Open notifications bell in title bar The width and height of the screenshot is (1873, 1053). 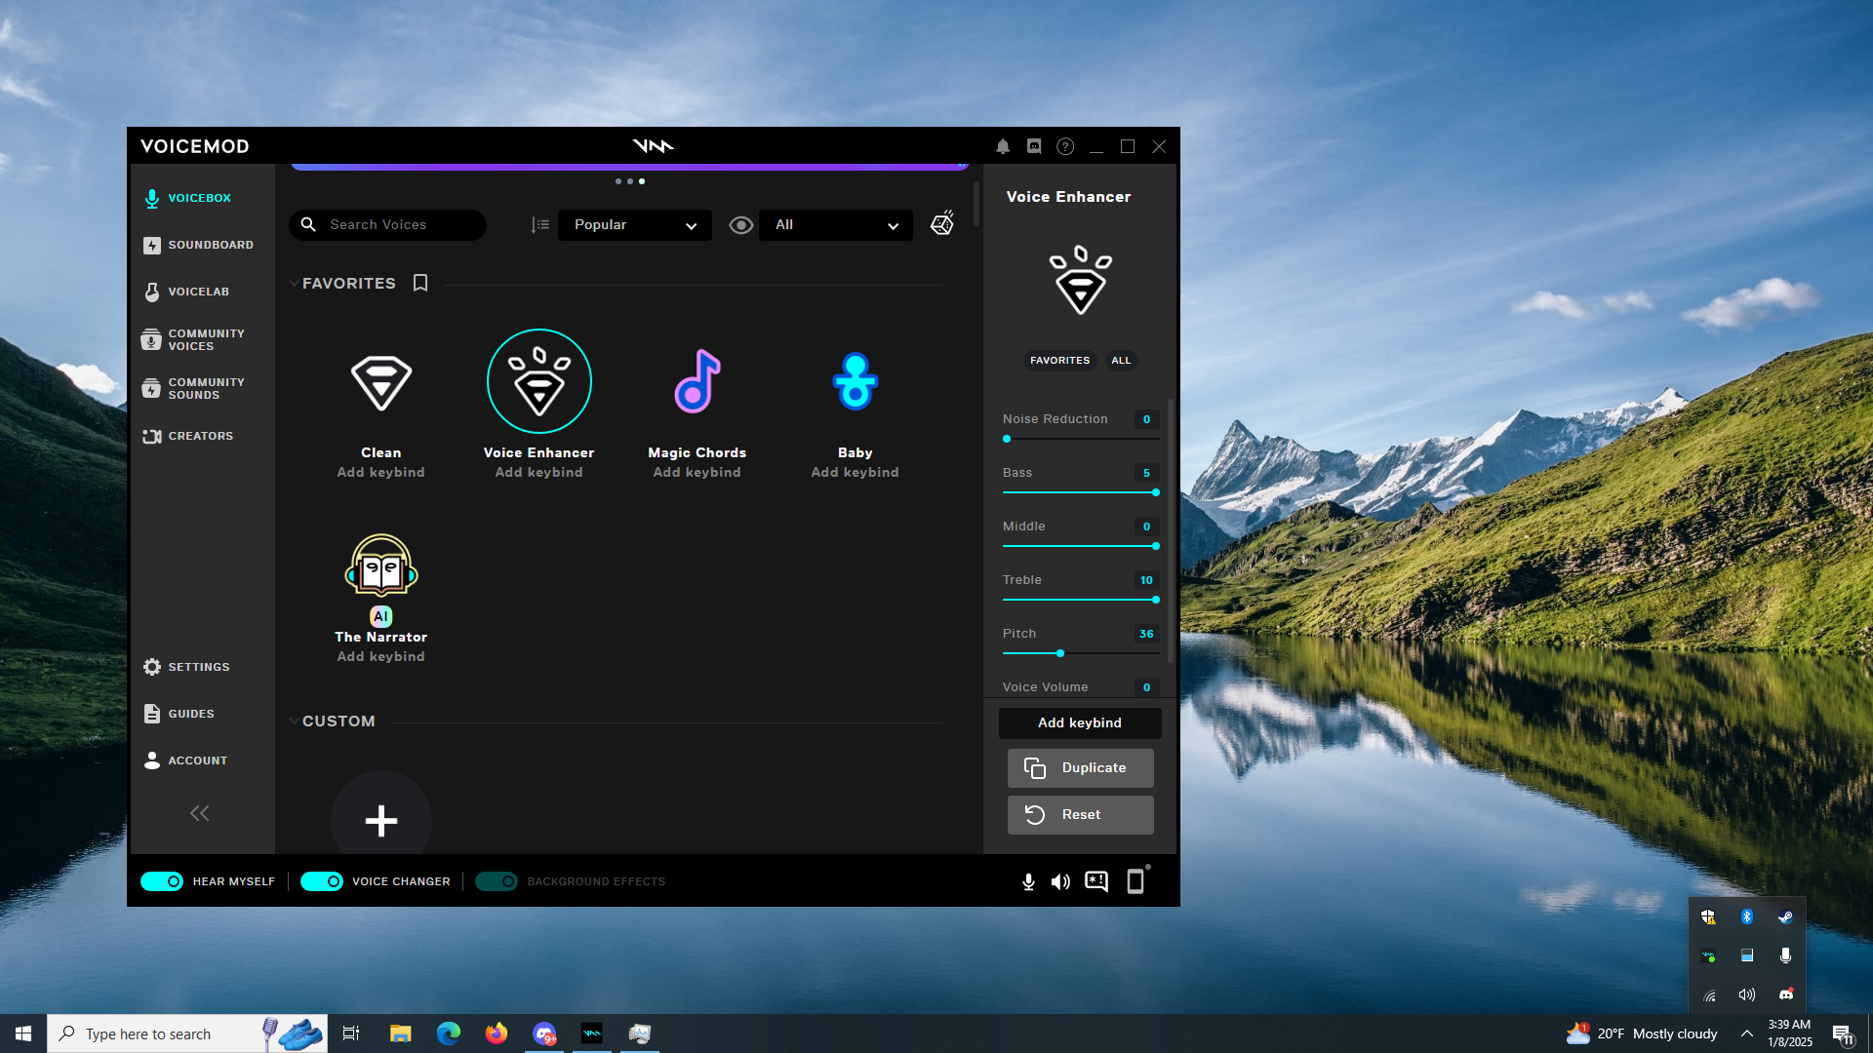(x=1003, y=146)
